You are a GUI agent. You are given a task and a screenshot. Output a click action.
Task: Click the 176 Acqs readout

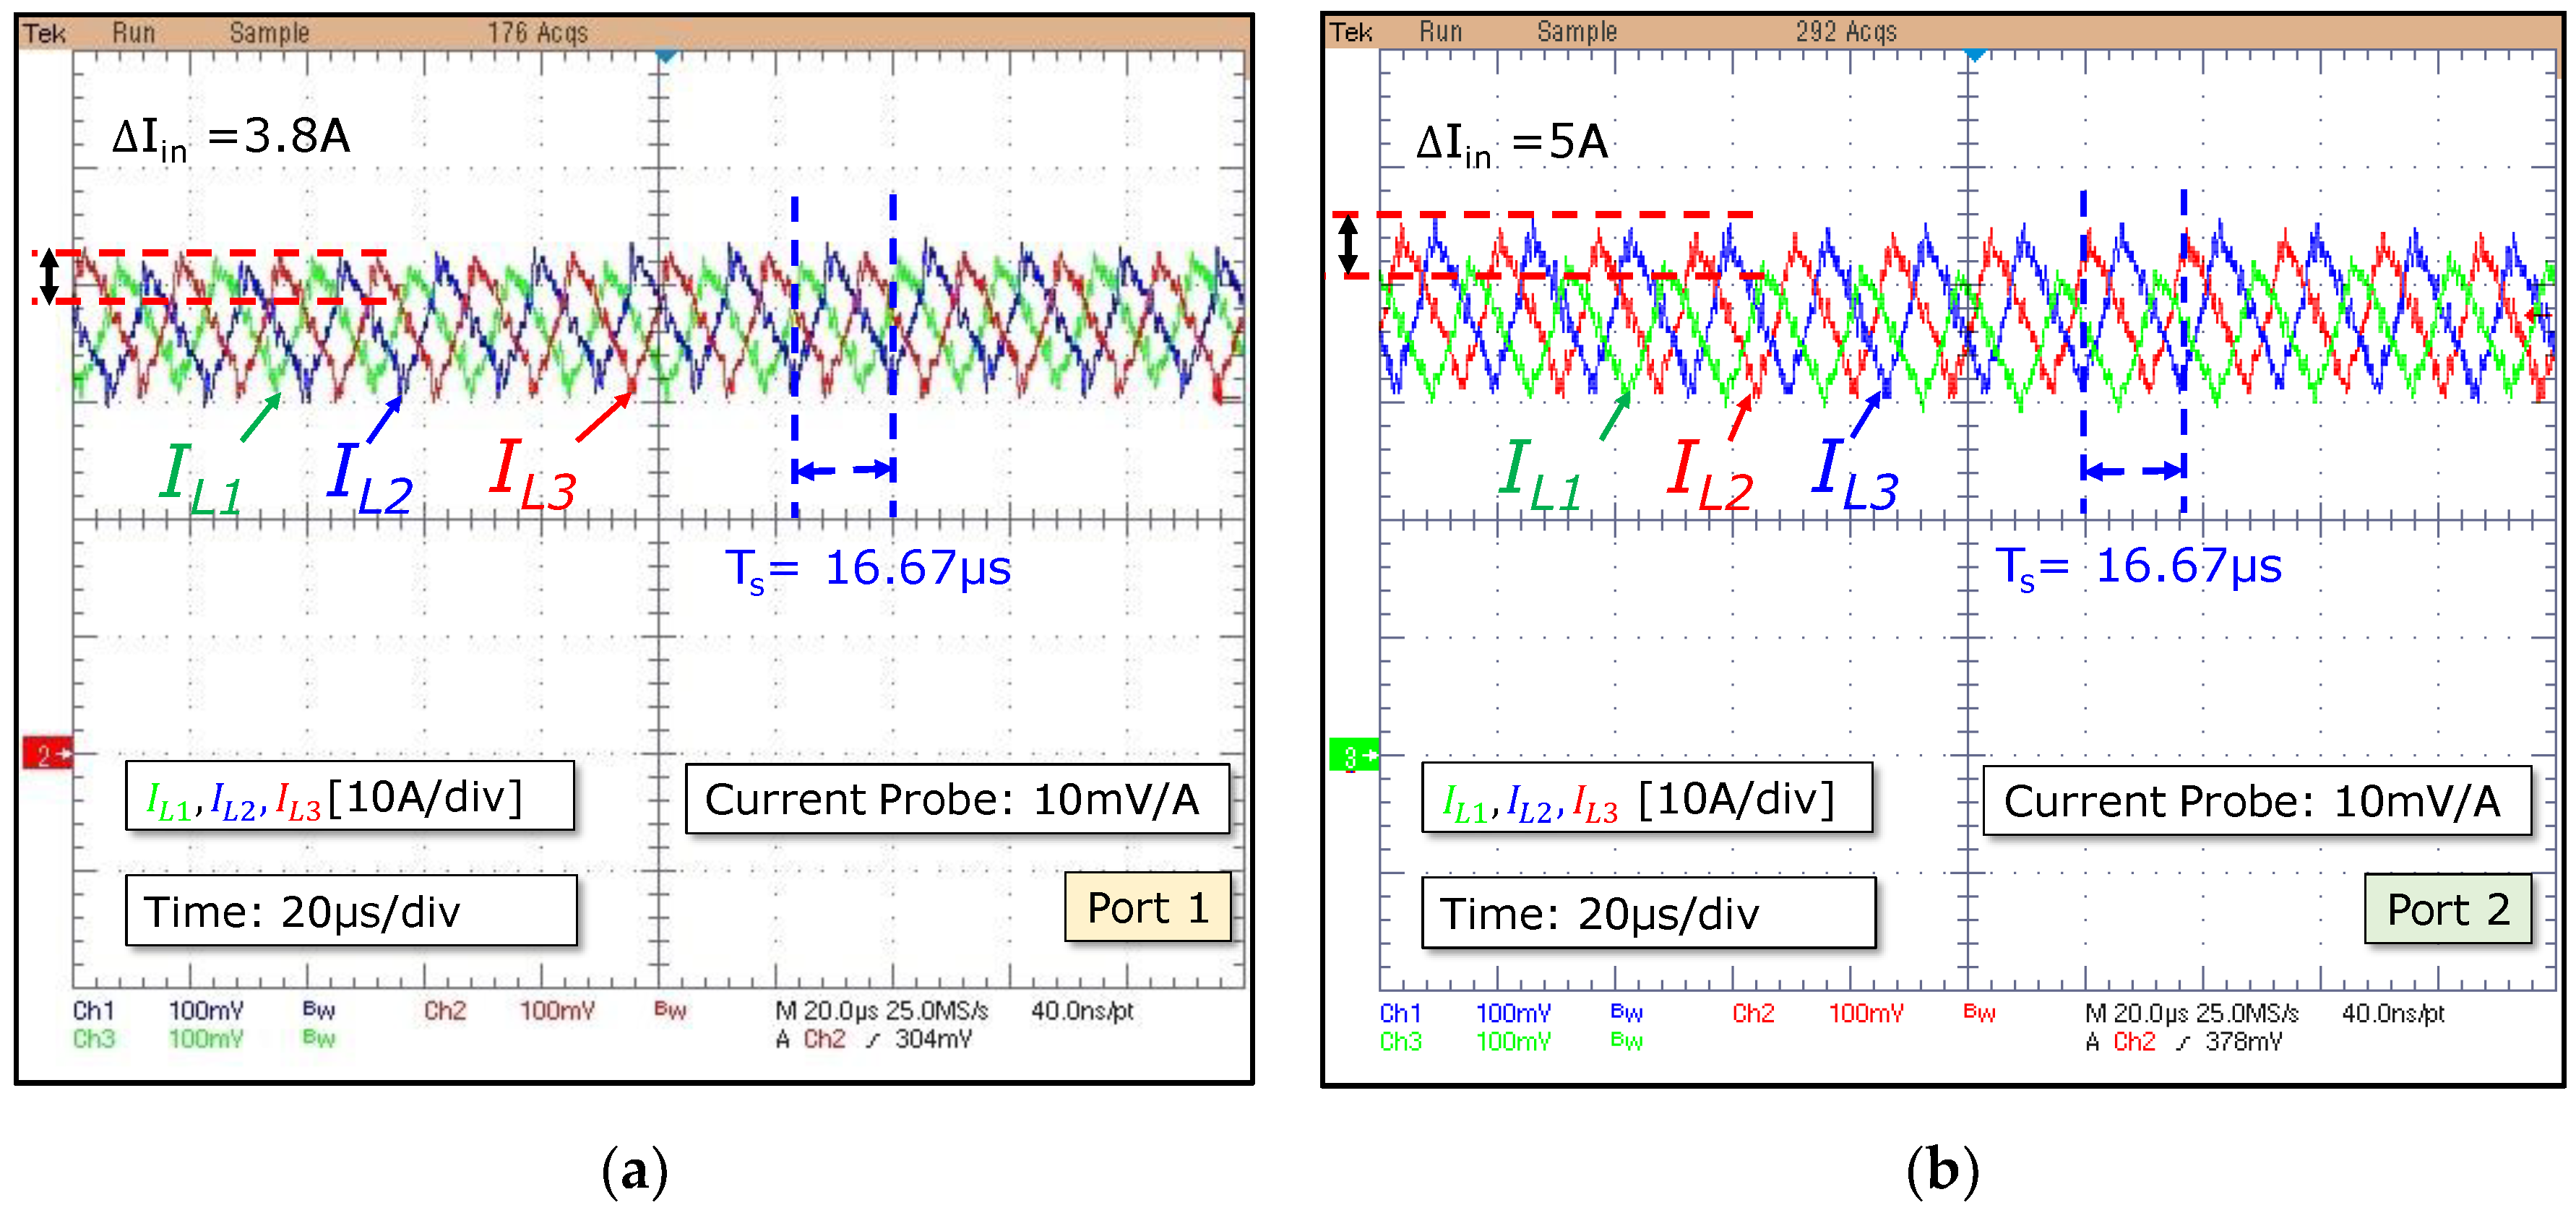tap(537, 33)
